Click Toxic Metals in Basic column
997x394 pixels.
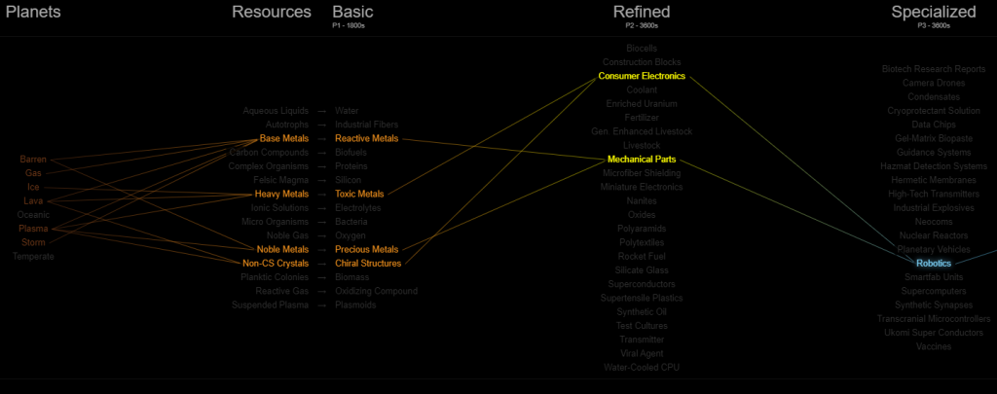click(x=360, y=194)
